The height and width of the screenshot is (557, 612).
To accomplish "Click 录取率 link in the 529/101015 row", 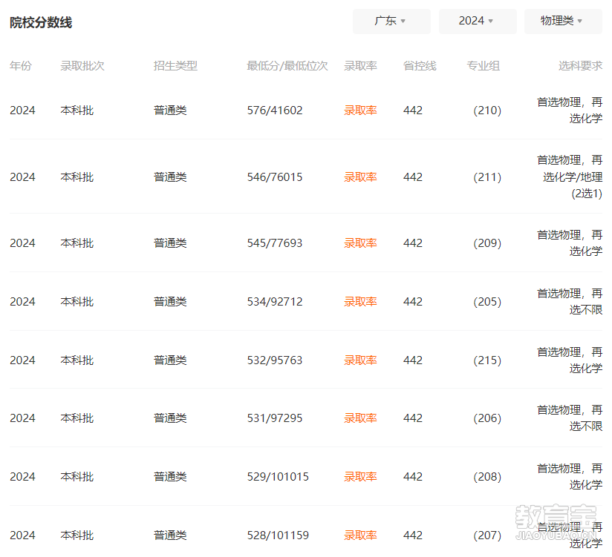I will [x=360, y=477].
